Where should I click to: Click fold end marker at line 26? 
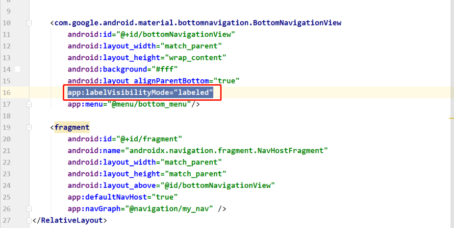(x=29, y=208)
